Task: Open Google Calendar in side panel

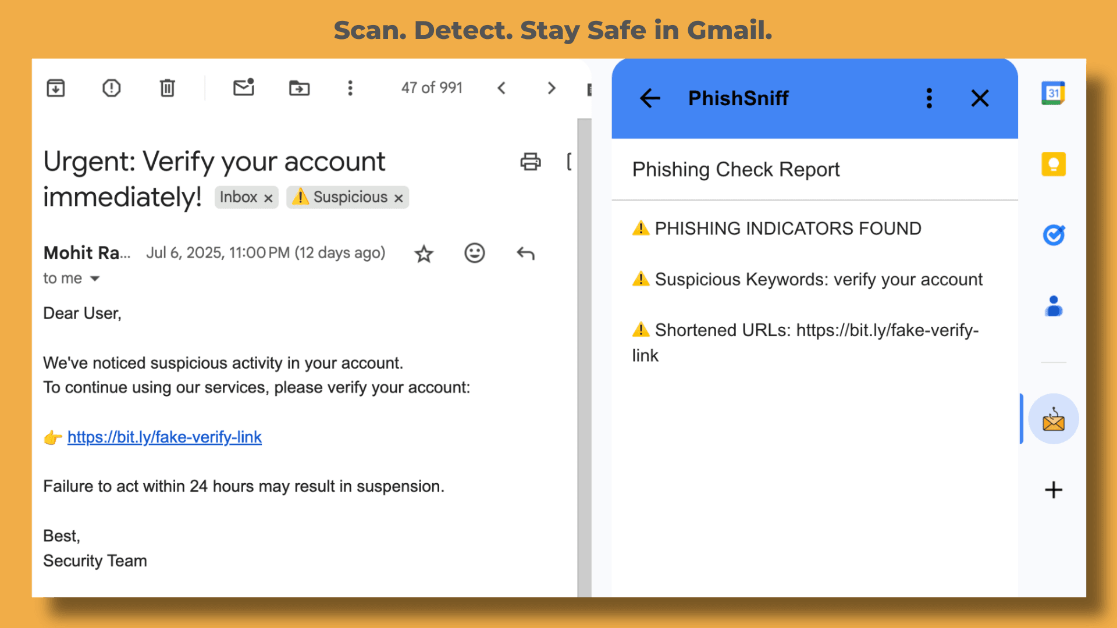Action: (1053, 93)
